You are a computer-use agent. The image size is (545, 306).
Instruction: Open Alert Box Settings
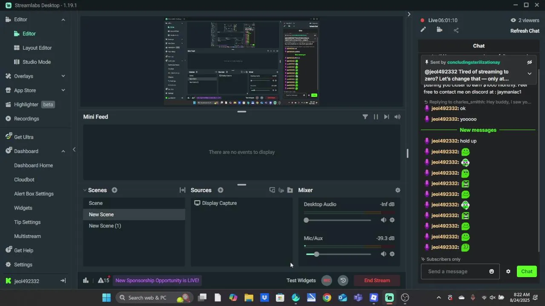coord(34,194)
